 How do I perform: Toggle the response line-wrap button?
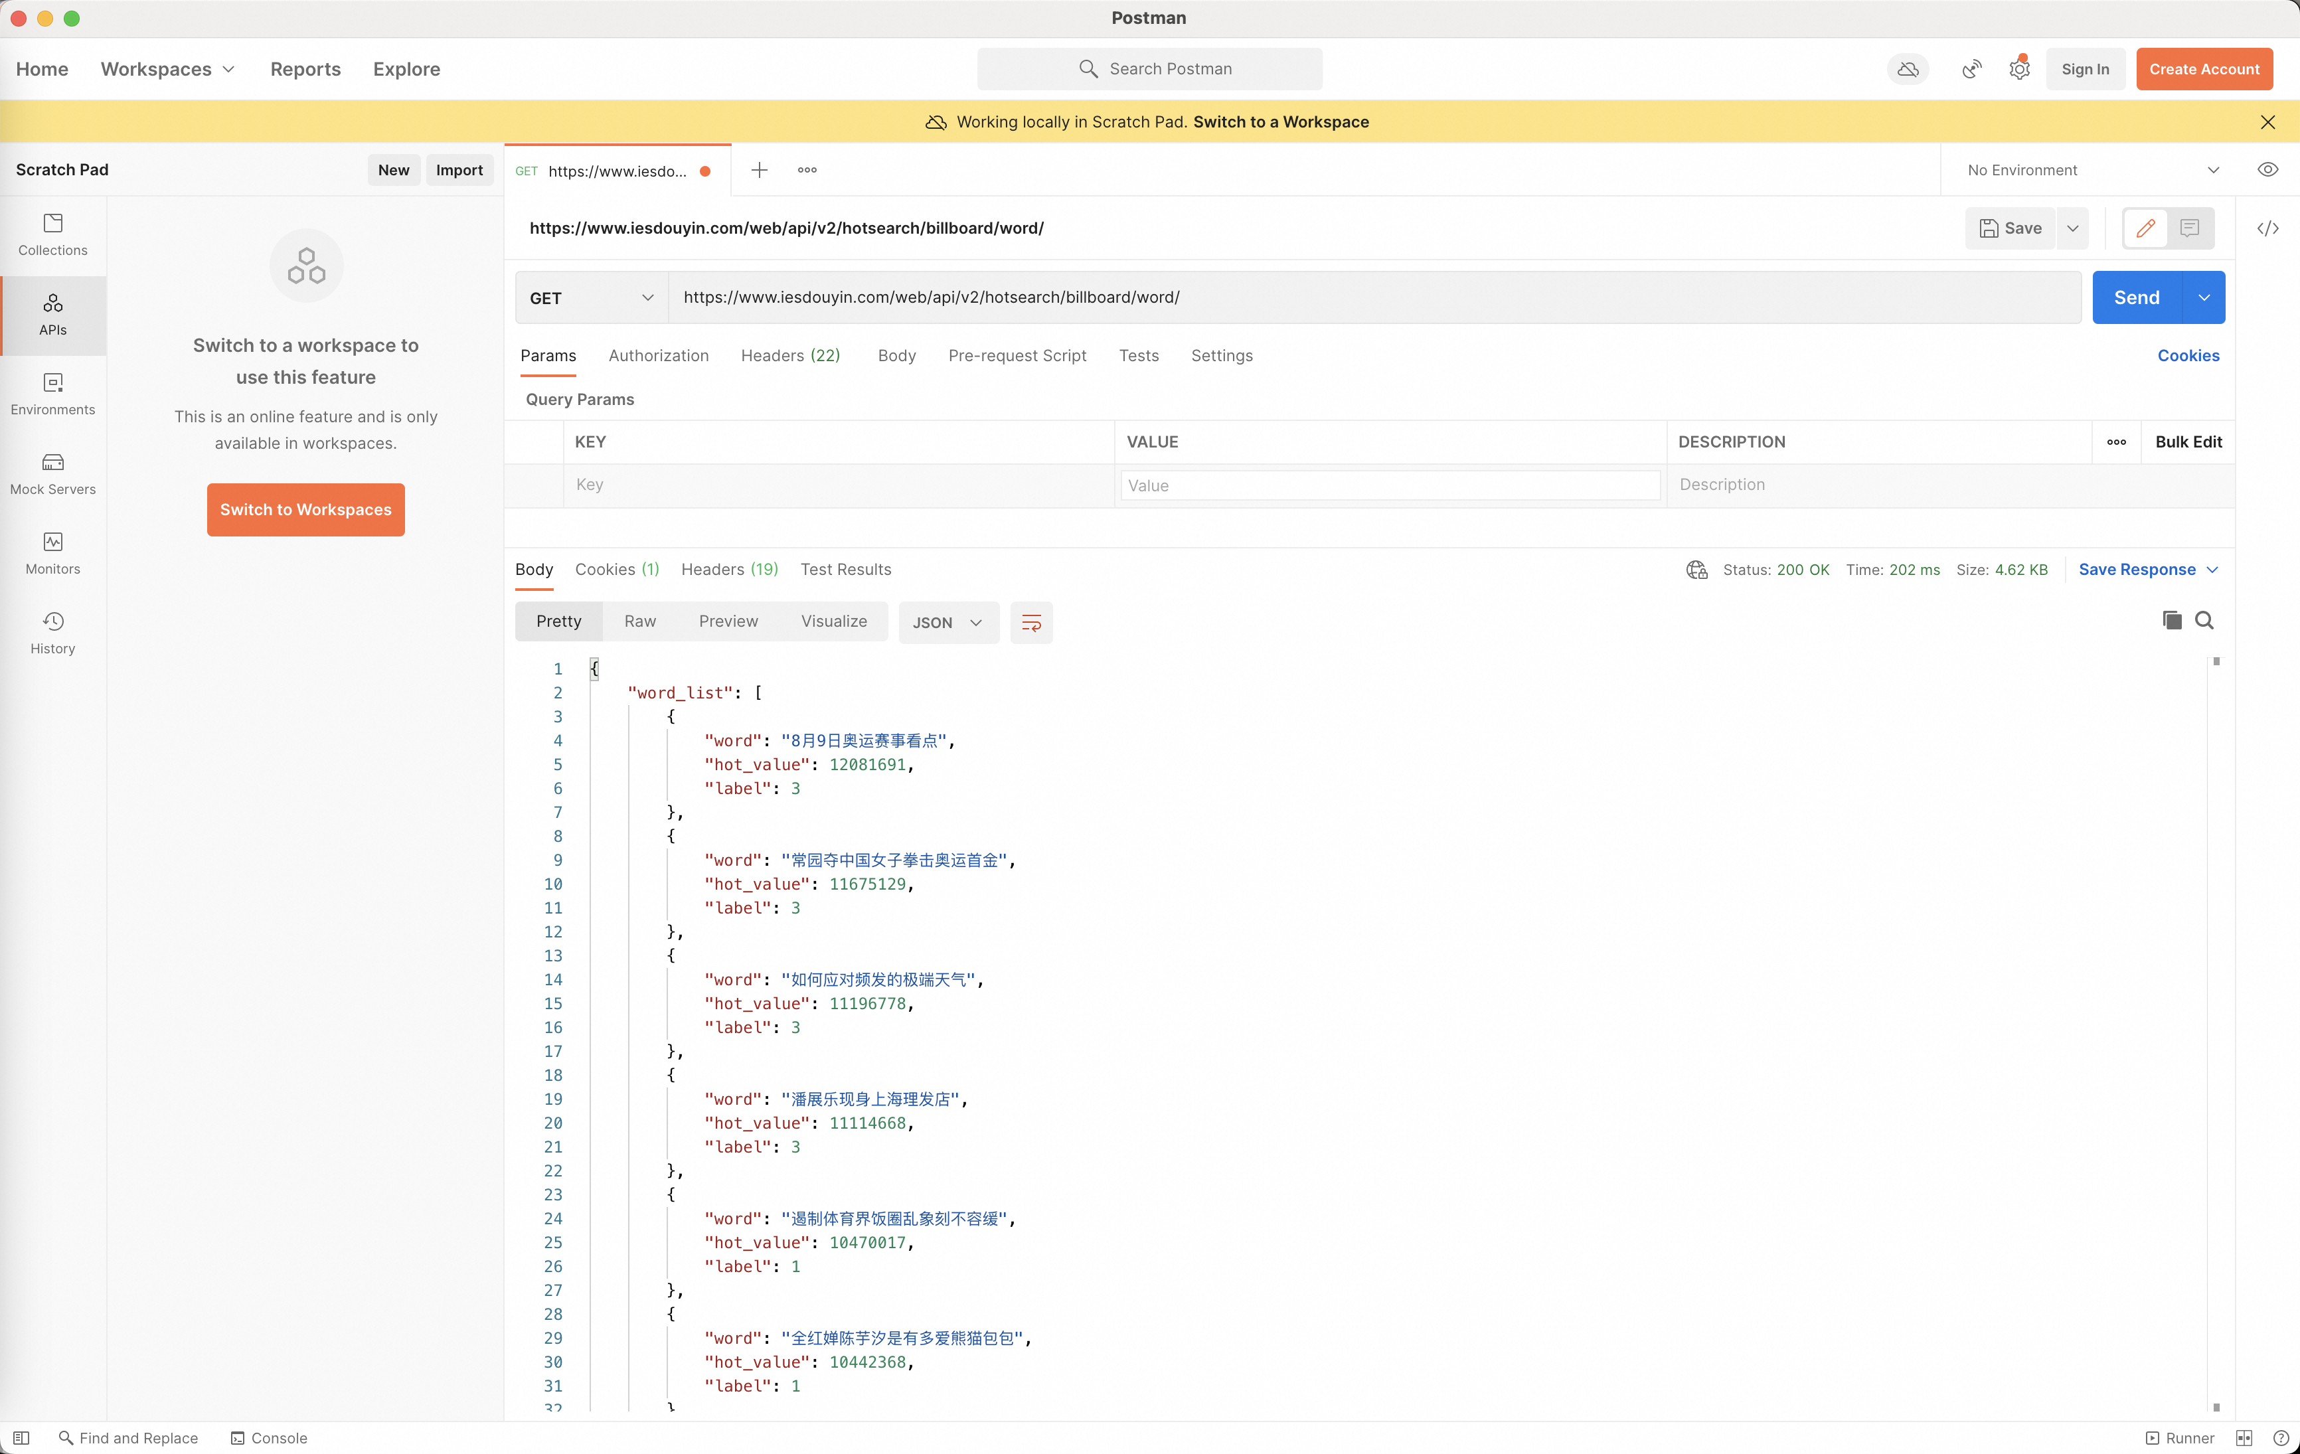(1030, 622)
